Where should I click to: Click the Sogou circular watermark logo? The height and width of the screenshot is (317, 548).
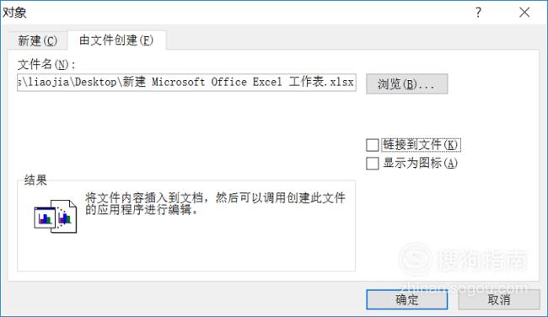tap(415, 260)
